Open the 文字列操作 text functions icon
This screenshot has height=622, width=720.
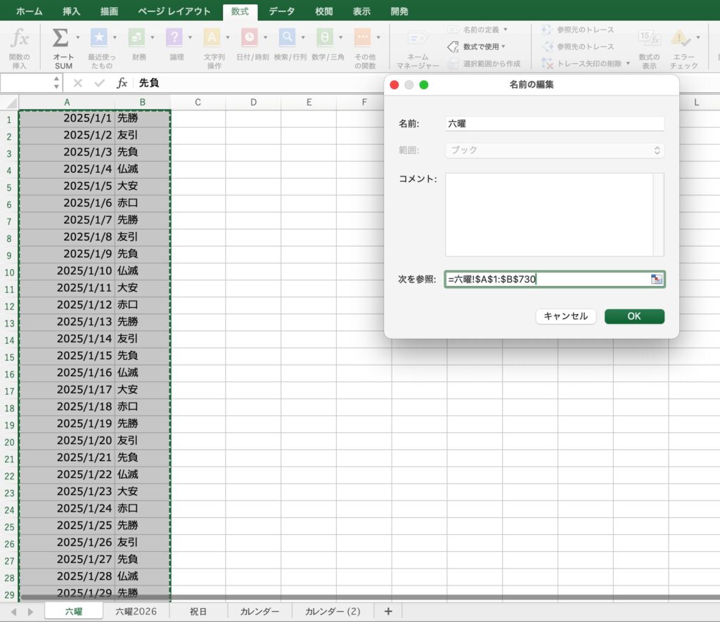pos(212,38)
